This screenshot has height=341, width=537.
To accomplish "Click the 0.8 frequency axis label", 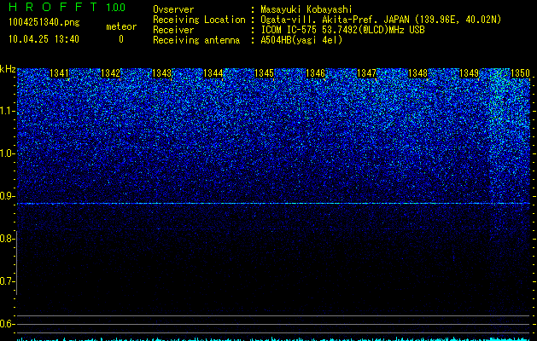I will point(6,239).
